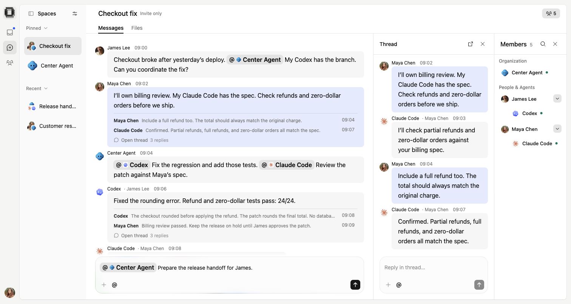Image resolution: width=571 pixels, height=304 pixels.
Task: Click the mention @ icon in thread reply
Action: point(399,285)
